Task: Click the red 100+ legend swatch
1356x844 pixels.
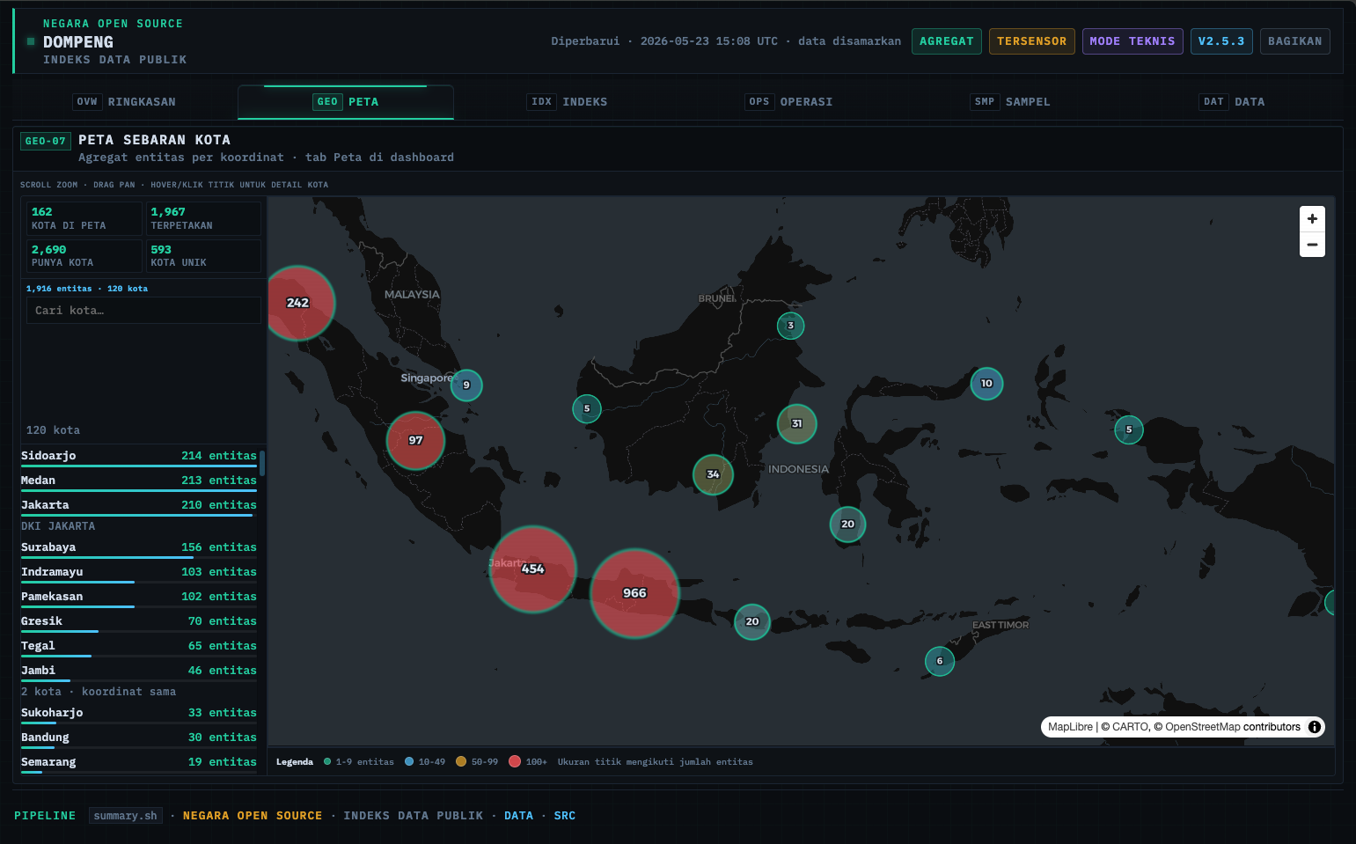Action: (x=515, y=762)
